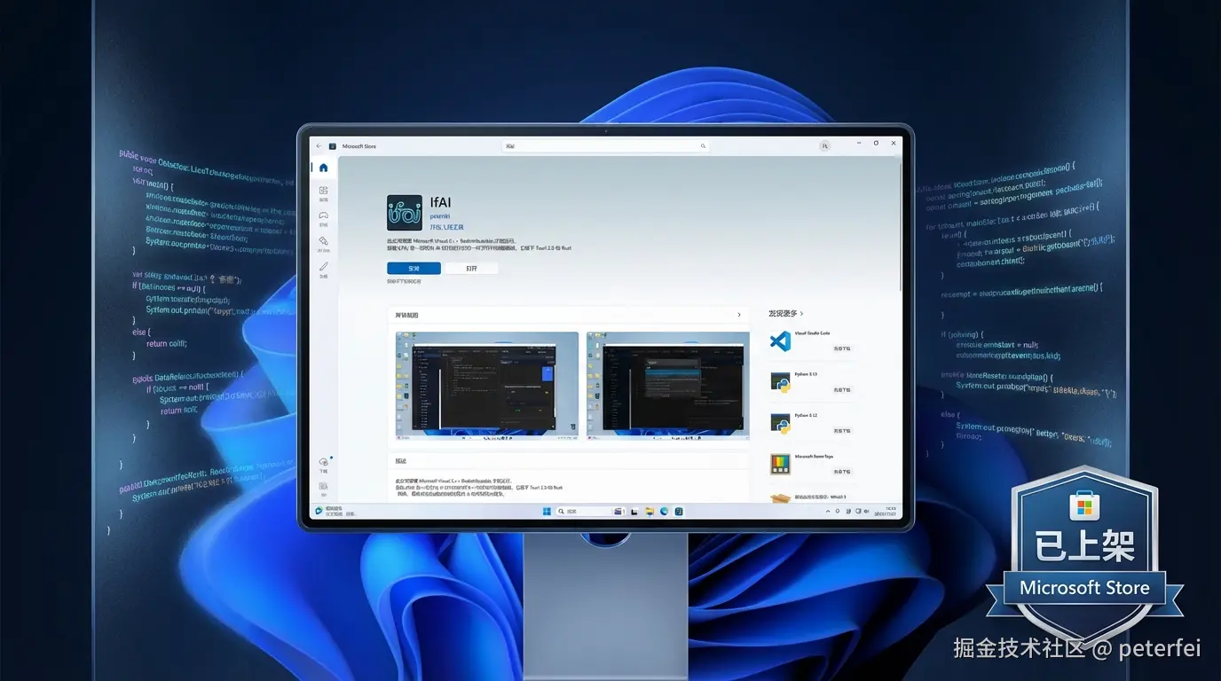This screenshot has height=681, width=1221.
Task: Open the user profile avatar
Action: pyautogui.click(x=824, y=146)
